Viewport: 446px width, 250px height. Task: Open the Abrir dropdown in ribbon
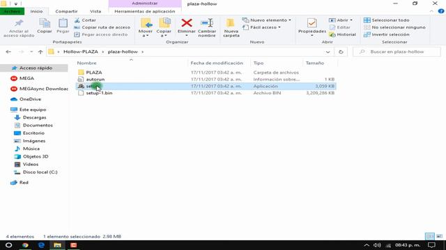point(341,20)
